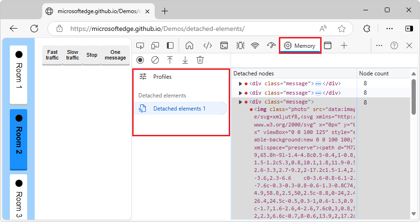Screen dimensions: 420x222
Task: Add this page to favorites star
Action: tap(342, 29)
